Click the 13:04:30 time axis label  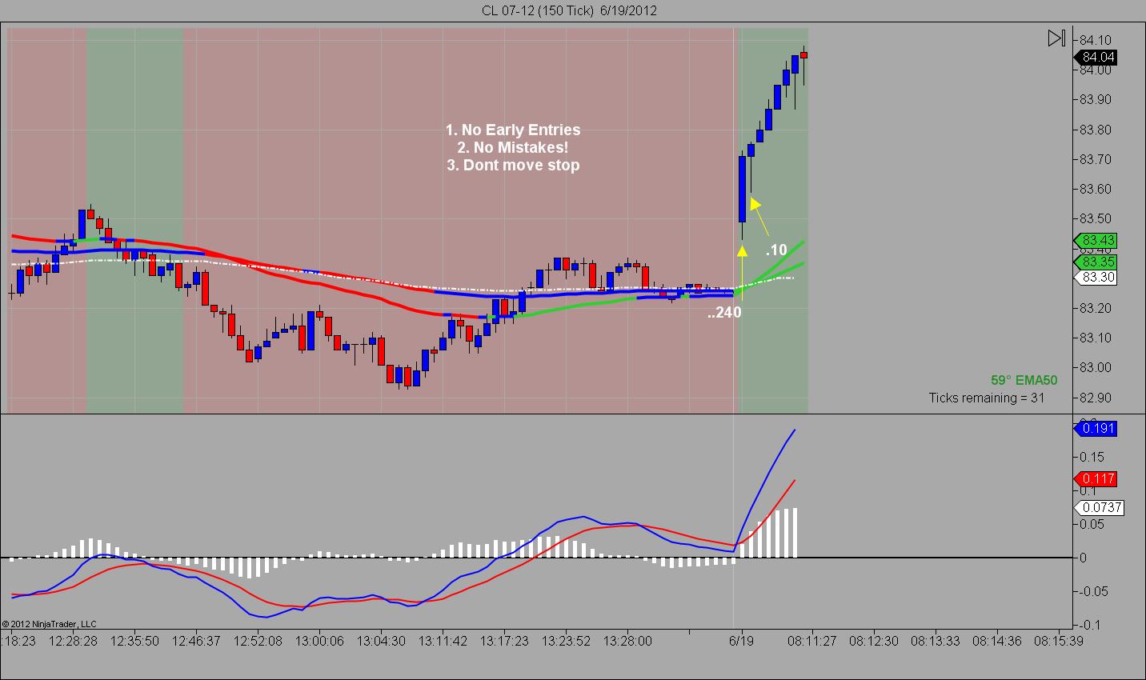(381, 641)
